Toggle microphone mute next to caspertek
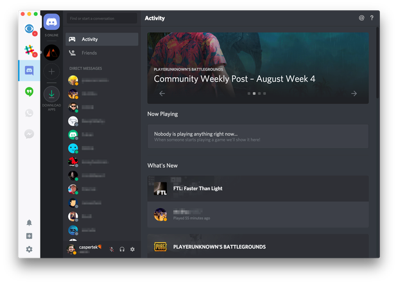This screenshot has width=398, height=284. (x=112, y=249)
